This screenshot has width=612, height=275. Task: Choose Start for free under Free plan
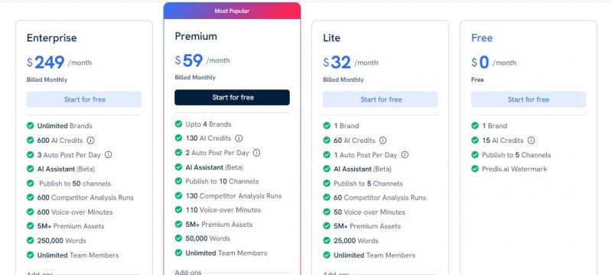529,99
